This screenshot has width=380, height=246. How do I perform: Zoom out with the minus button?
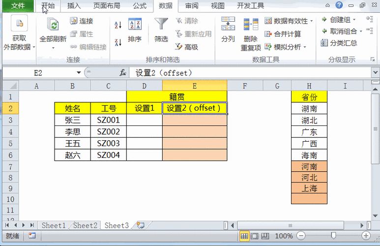[301, 236]
